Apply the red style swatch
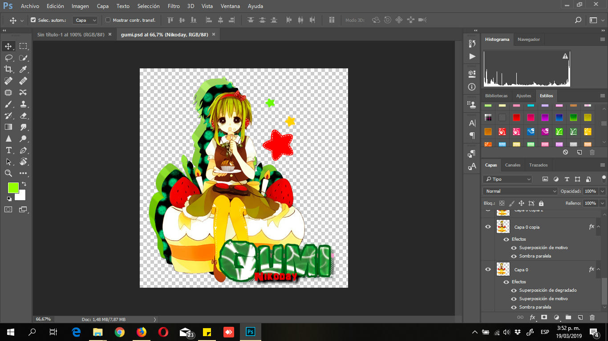 coord(516,118)
